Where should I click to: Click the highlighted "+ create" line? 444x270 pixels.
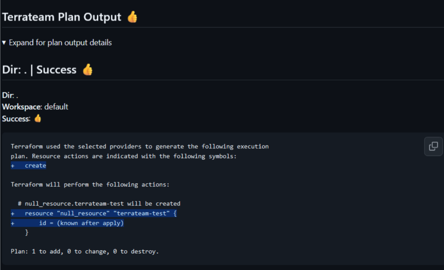tap(28, 165)
